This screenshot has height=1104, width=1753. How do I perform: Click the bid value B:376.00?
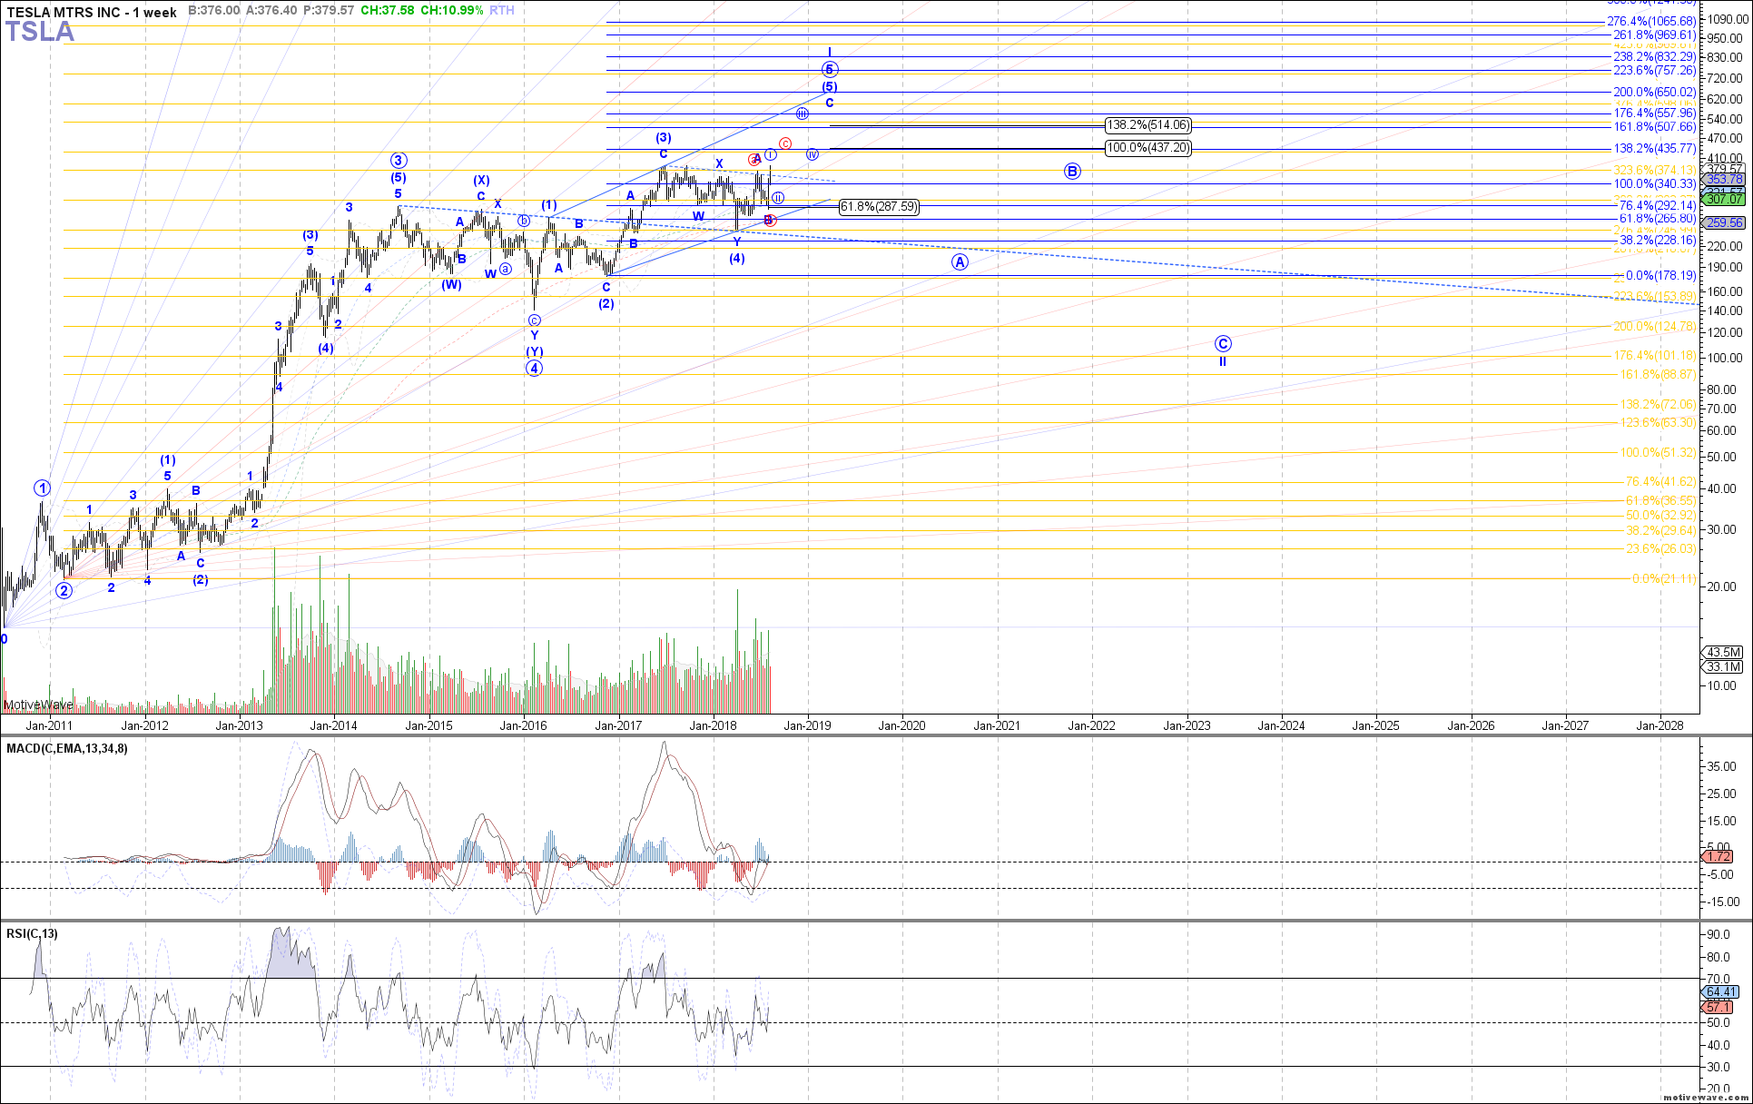[214, 10]
